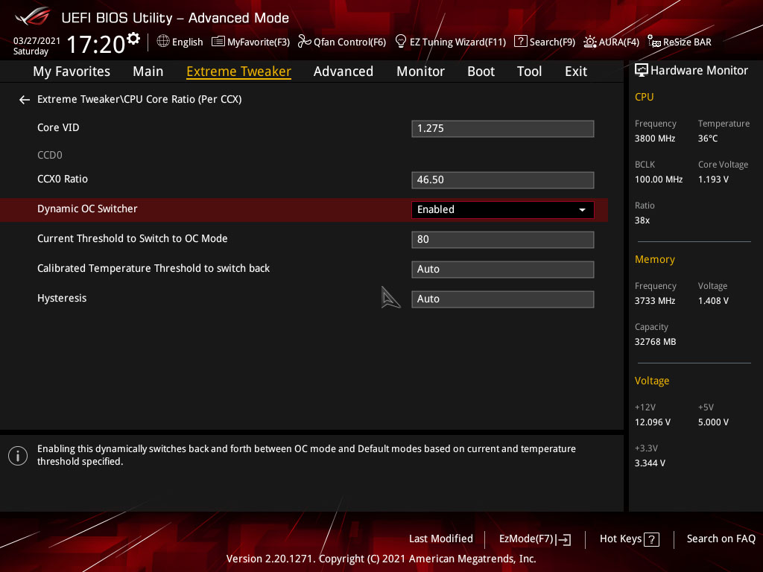
Task: Open the Monitor tab
Action: (420, 71)
